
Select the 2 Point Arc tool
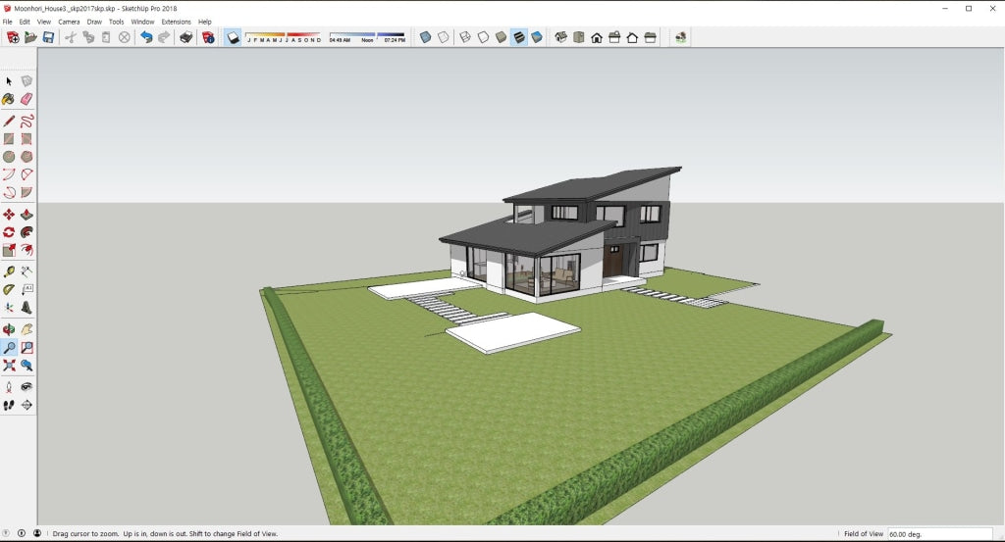(26, 174)
